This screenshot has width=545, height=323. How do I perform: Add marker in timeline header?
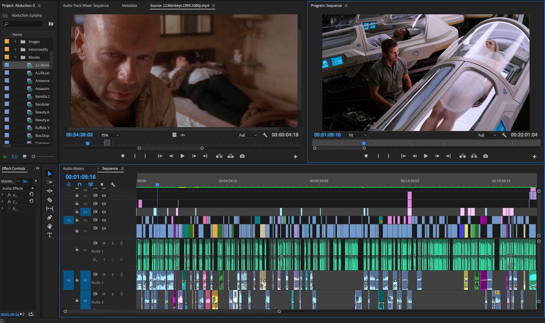[x=102, y=184]
